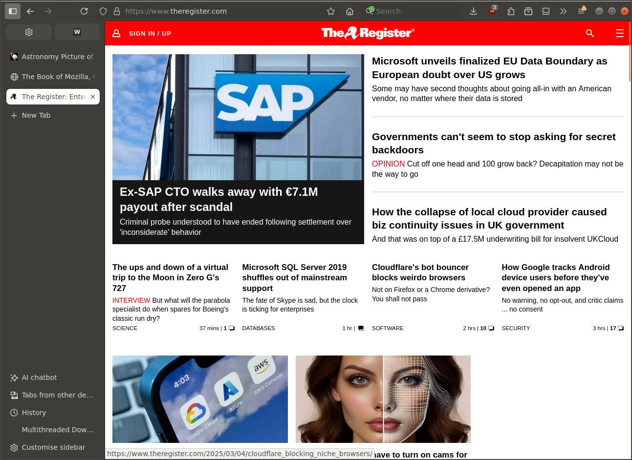Open comments icon on Zero G article
Image resolution: width=632 pixels, height=460 pixels.
[232, 328]
